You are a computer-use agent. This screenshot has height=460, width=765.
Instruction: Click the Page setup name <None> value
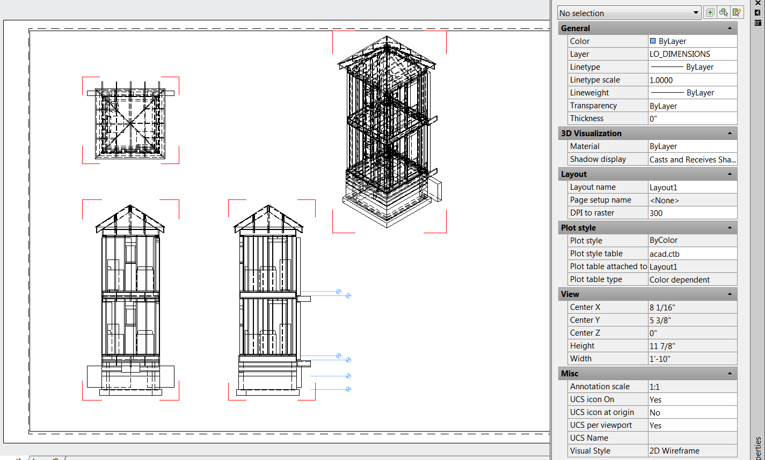coord(693,200)
